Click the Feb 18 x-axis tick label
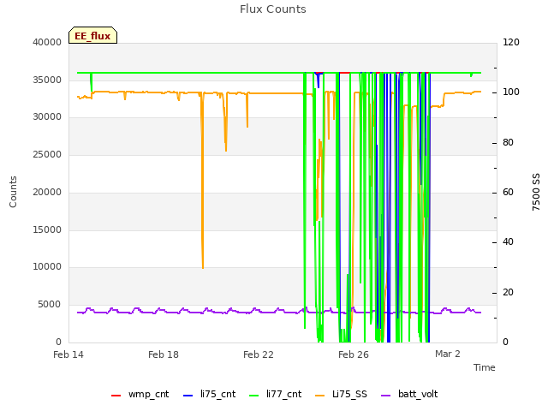This screenshot has height=411, width=548. [x=164, y=354]
